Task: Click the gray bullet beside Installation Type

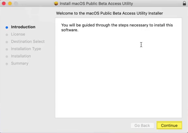Action: click(7, 50)
